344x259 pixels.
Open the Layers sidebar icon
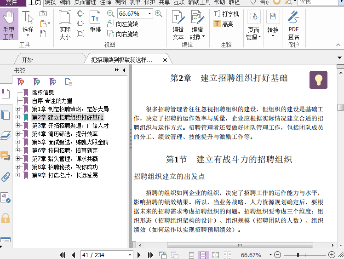click(x=6, y=135)
